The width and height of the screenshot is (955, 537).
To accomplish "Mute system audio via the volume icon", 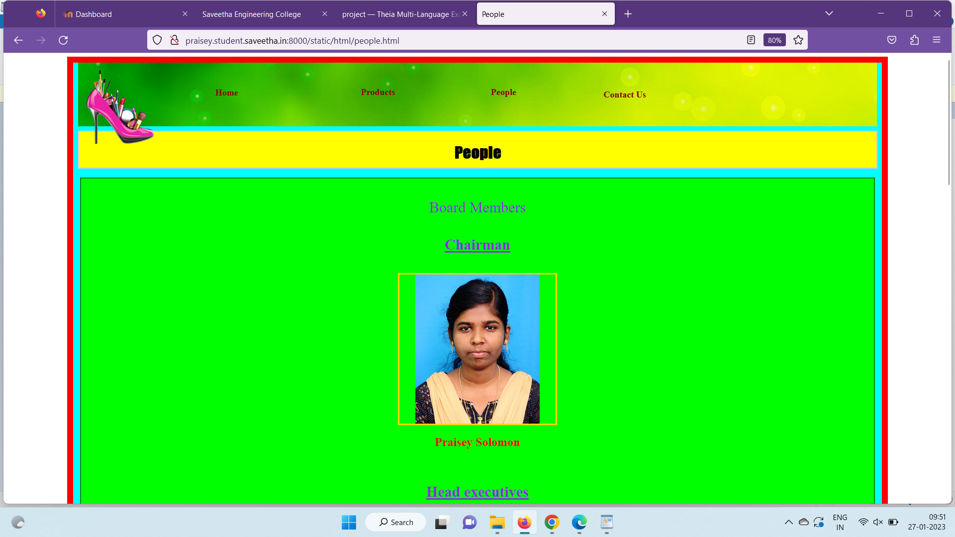I will pyautogui.click(x=877, y=522).
